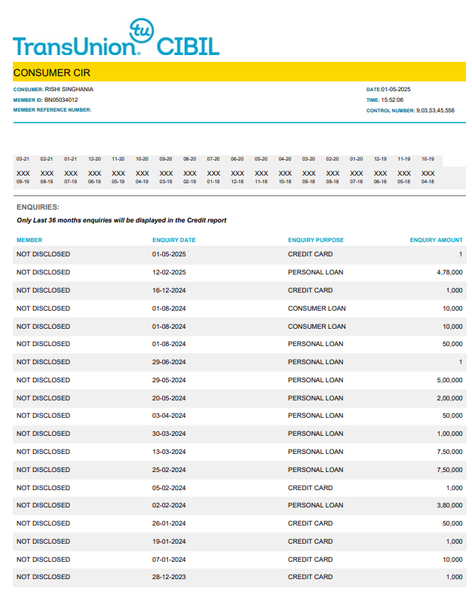Select the enquiry amount 3,80,000
Viewport: 472px width, 601px height.
449,505
